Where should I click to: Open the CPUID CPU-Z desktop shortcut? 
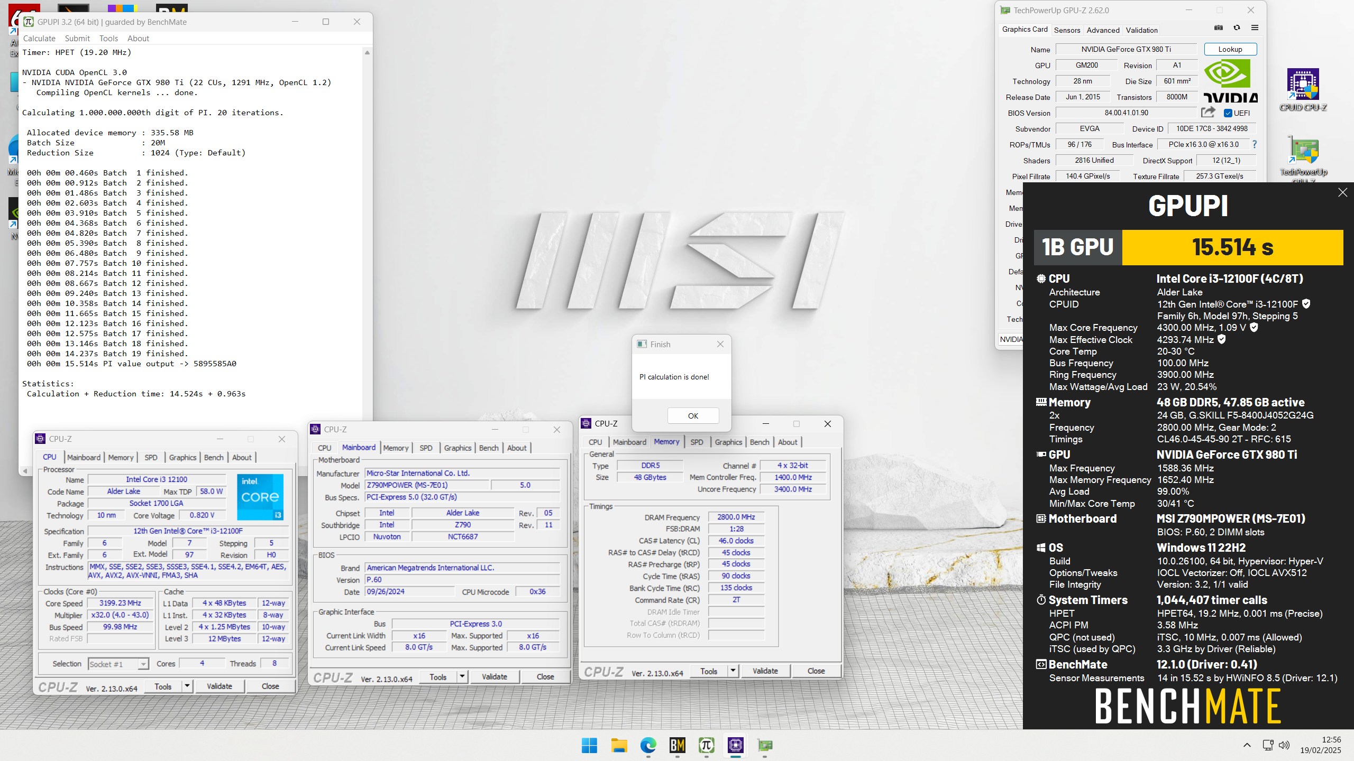tap(1303, 90)
